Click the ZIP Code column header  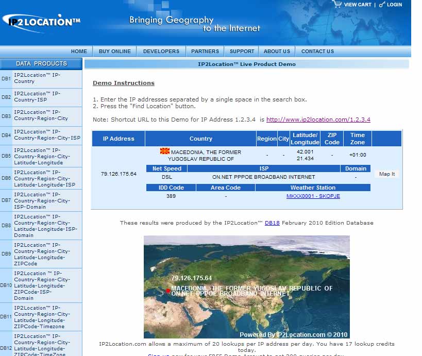click(332, 139)
